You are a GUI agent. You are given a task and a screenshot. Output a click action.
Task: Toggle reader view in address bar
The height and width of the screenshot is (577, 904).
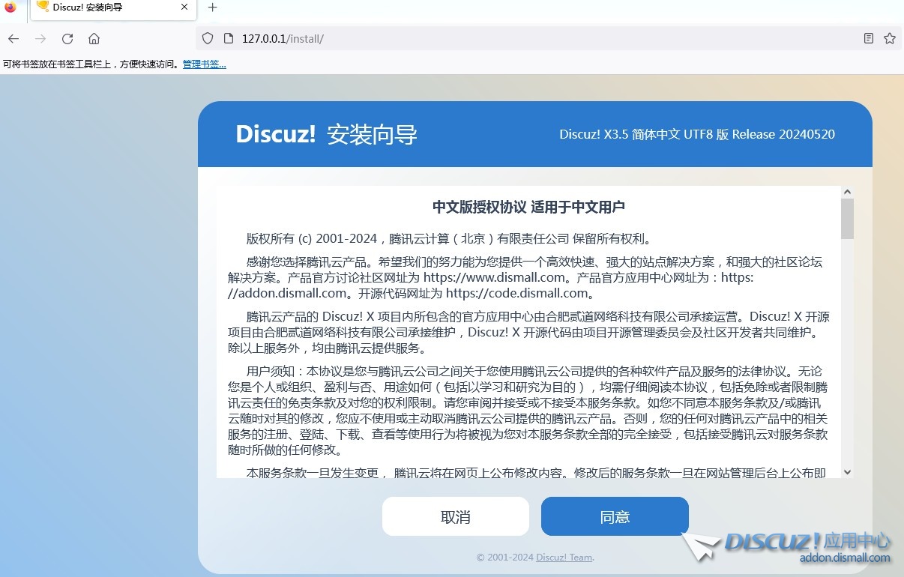tap(869, 39)
